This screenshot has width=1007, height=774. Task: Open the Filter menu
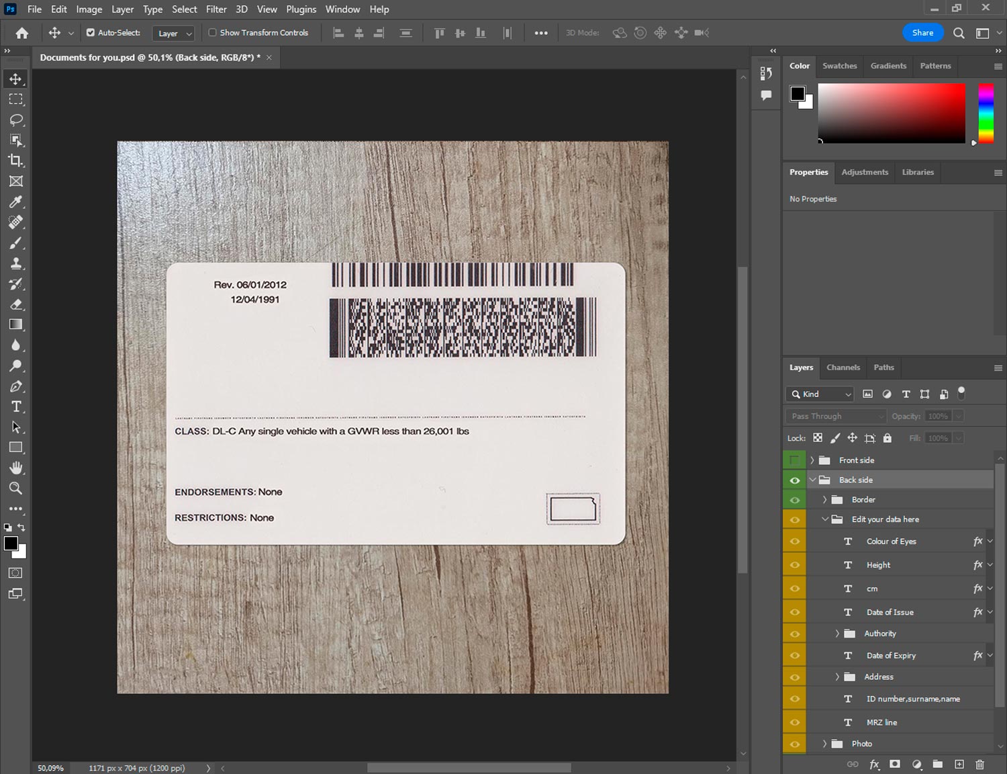(216, 9)
